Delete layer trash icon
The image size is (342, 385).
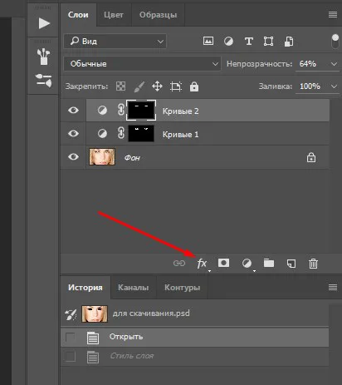click(x=313, y=264)
